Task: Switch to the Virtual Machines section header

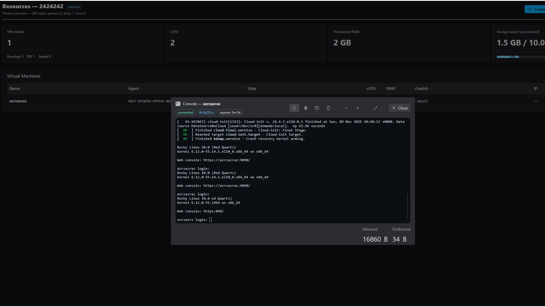Action: 24,76
